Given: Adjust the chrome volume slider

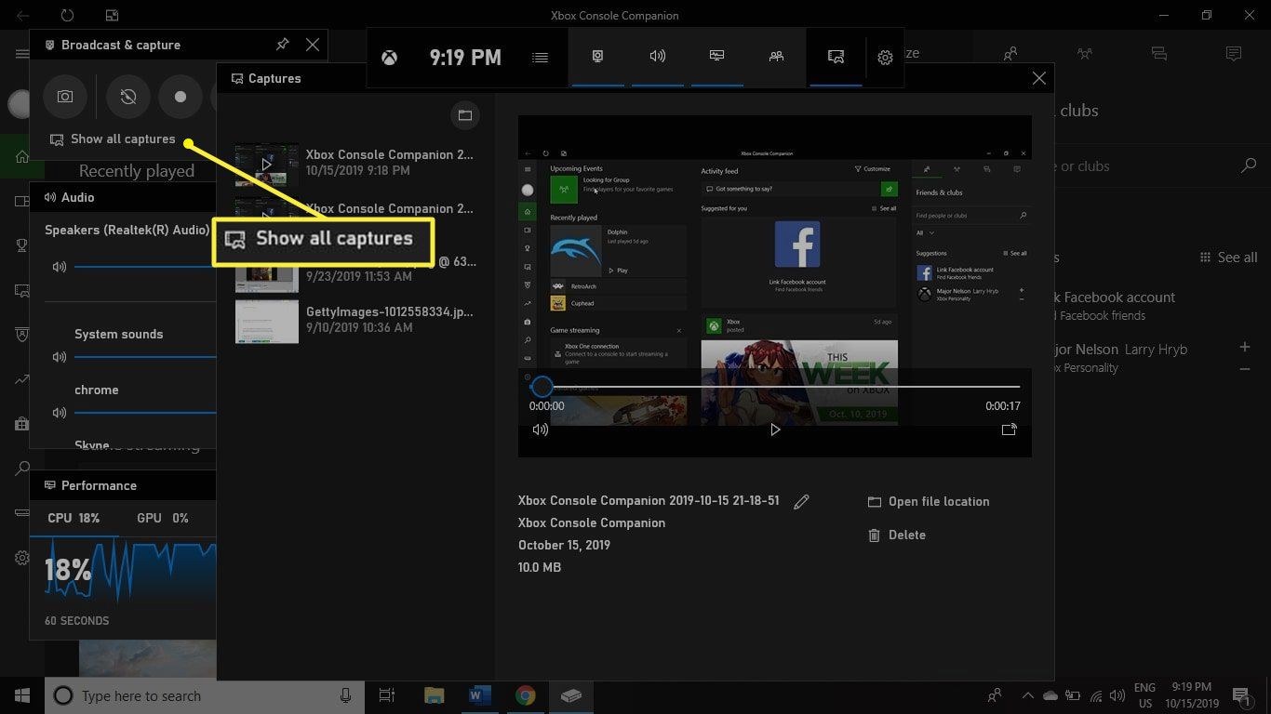Looking at the screenshot, I should tap(145, 413).
